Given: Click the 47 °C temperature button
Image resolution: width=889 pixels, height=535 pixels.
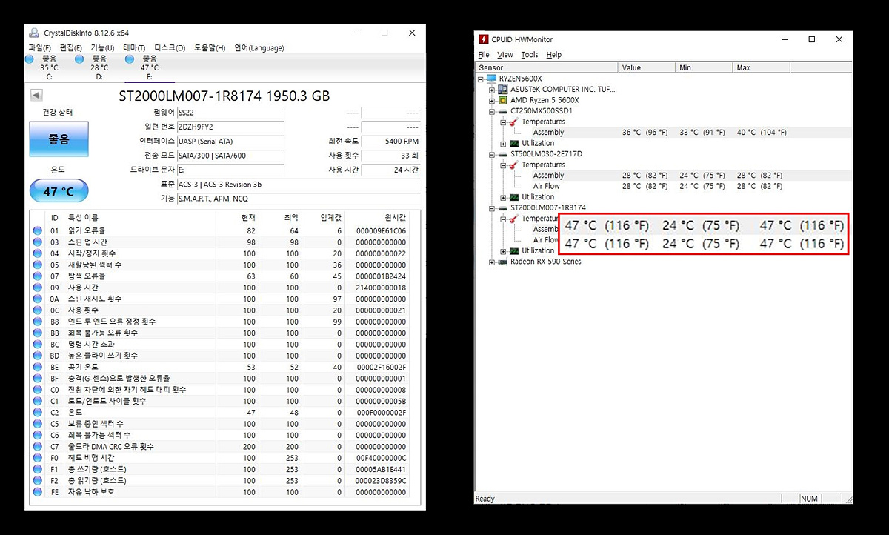Looking at the screenshot, I should point(59,191).
